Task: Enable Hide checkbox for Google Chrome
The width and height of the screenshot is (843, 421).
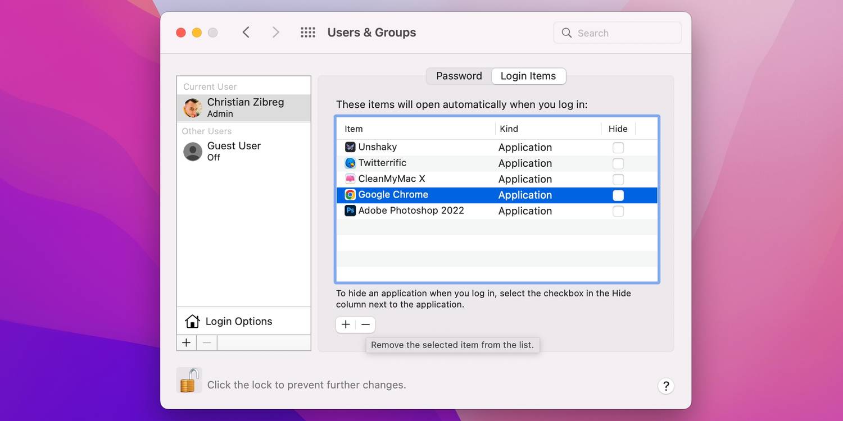Action: point(618,195)
